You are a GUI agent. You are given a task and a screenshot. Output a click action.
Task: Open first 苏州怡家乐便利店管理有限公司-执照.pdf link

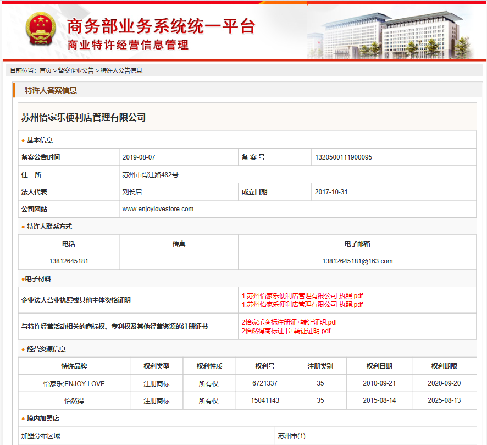(x=302, y=295)
